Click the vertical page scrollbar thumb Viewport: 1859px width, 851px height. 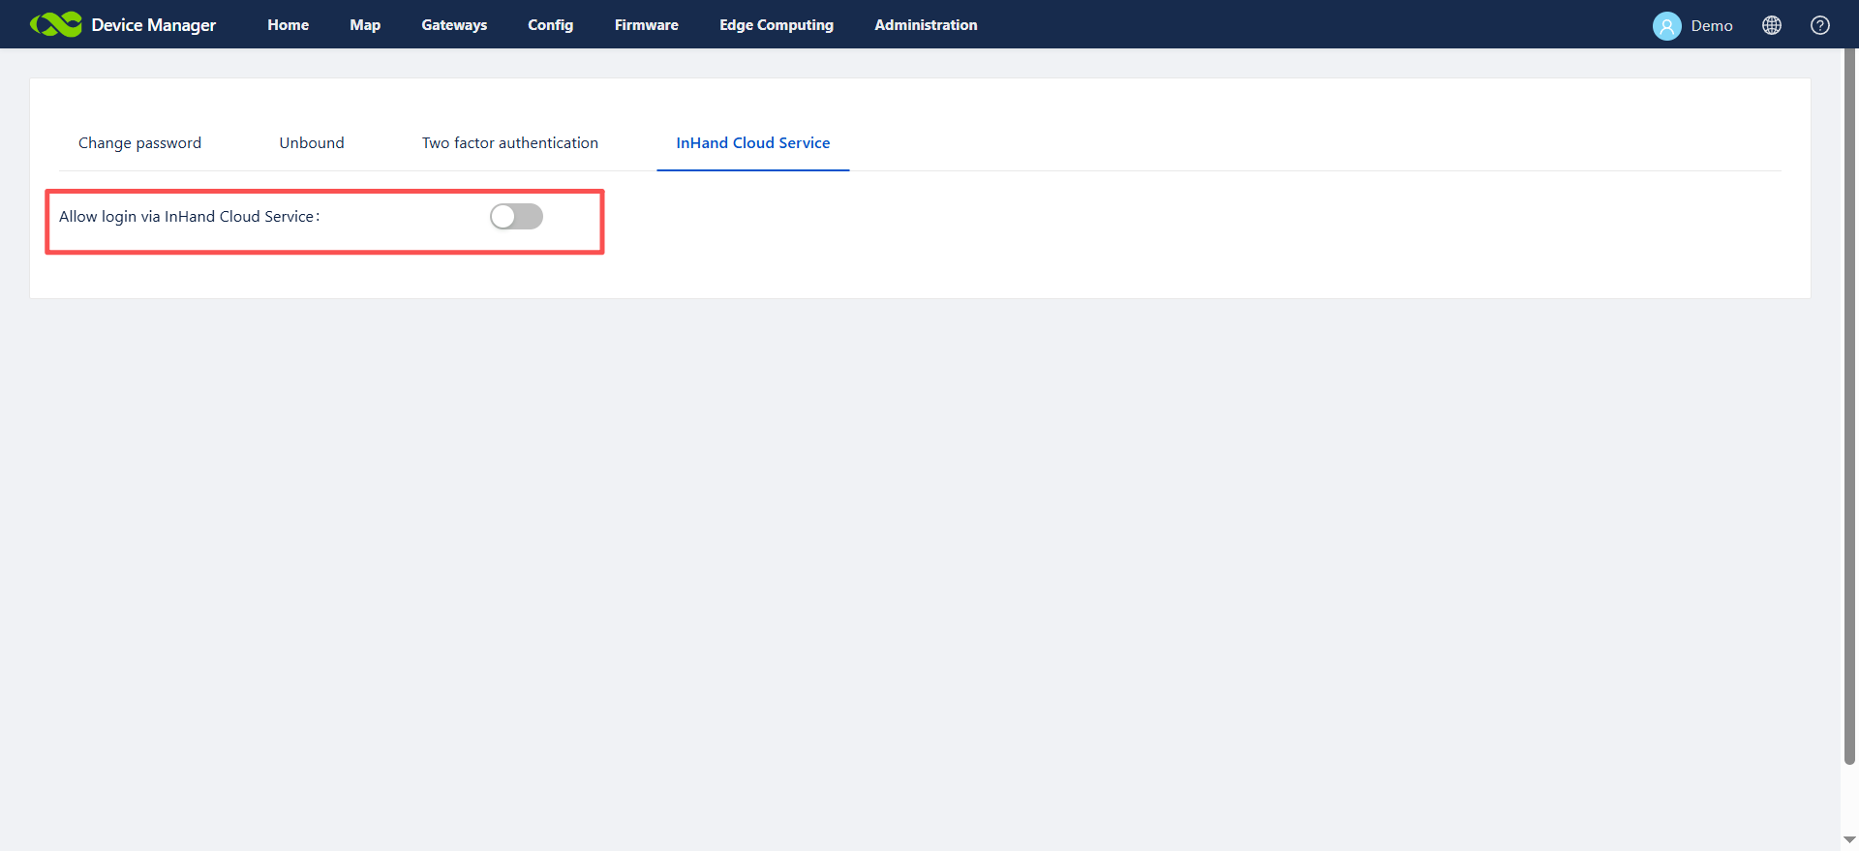click(1849, 407)
